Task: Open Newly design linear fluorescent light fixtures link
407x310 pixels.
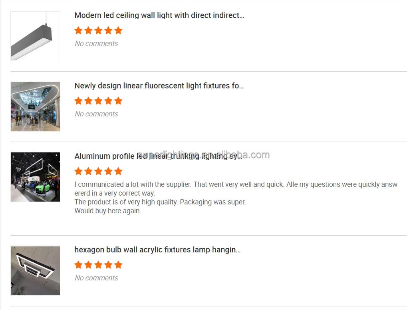Action: pos(159,86)
